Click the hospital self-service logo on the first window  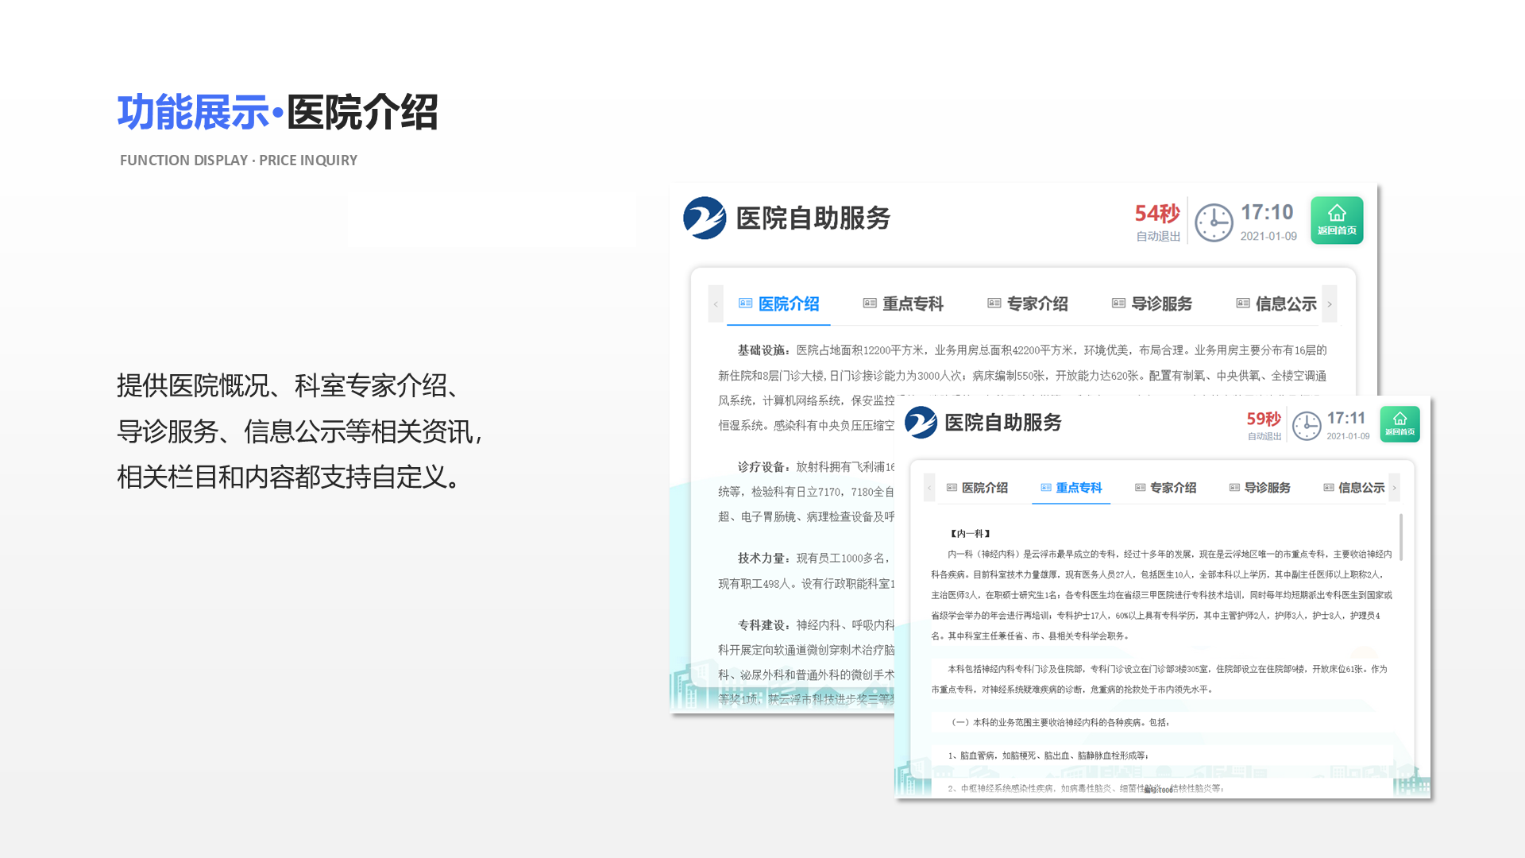click(705, 219)
